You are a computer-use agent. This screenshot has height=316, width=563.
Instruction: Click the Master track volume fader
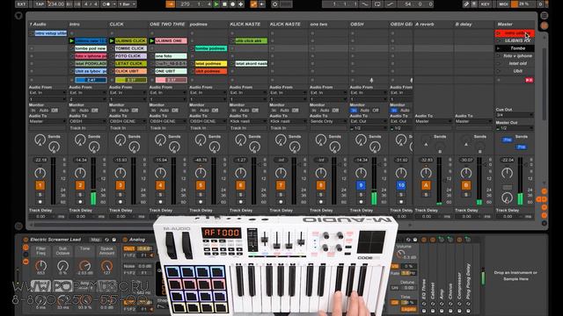520,181
